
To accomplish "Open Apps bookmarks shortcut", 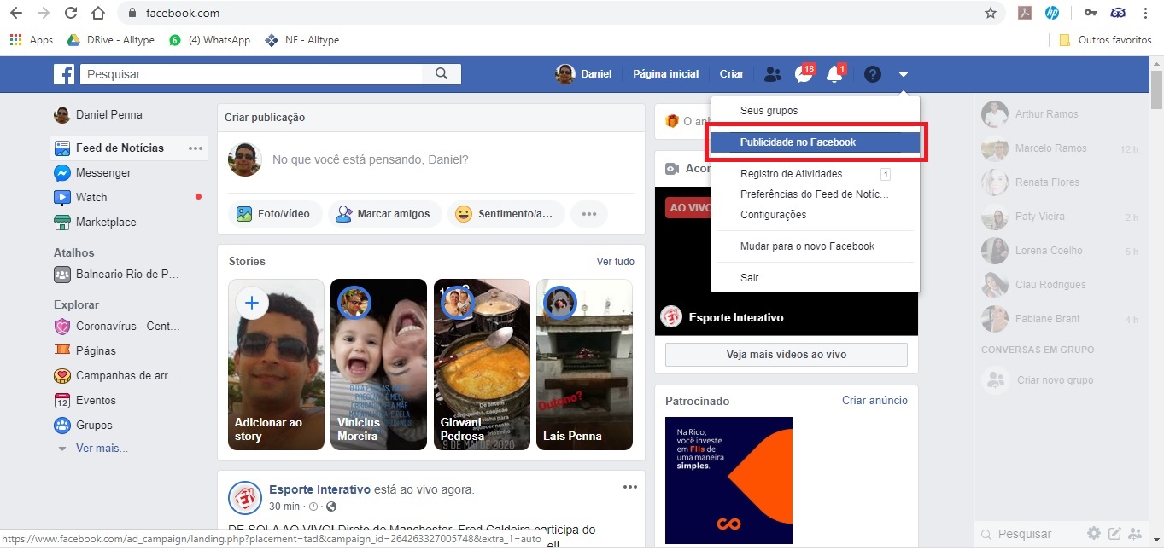I will [32, 40].
